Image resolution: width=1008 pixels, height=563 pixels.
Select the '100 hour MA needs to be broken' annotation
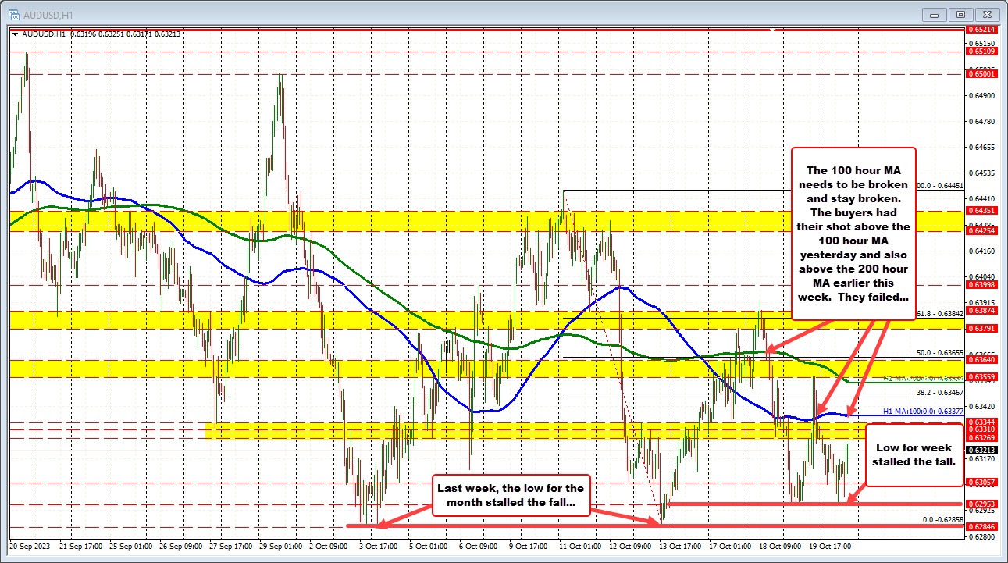click(853, 233)
